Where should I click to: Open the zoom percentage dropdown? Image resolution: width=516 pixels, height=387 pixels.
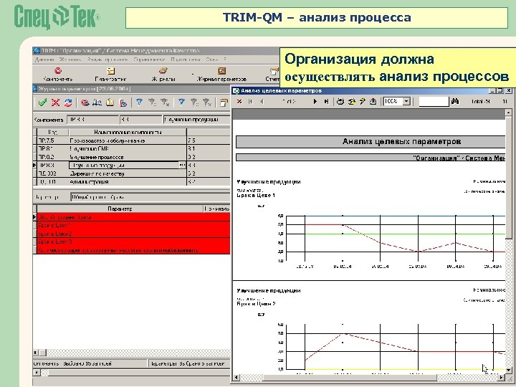coord(407,101)
